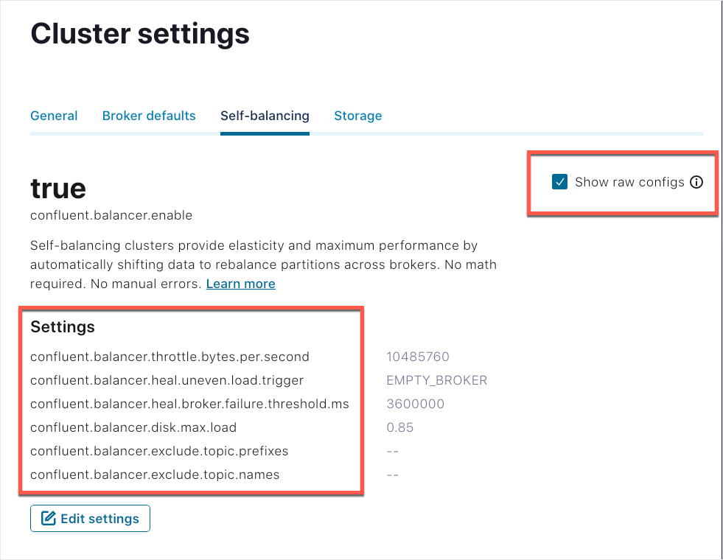Uncheck the Show raw configs checkbox
The image size is (723, 560).
[x=559, y=182]
